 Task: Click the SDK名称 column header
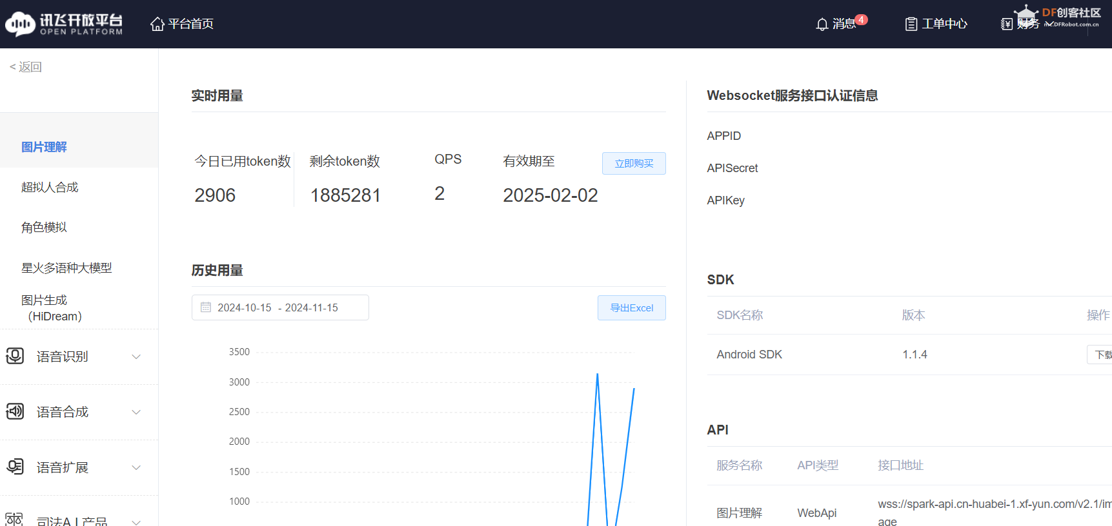coord(740,315)
